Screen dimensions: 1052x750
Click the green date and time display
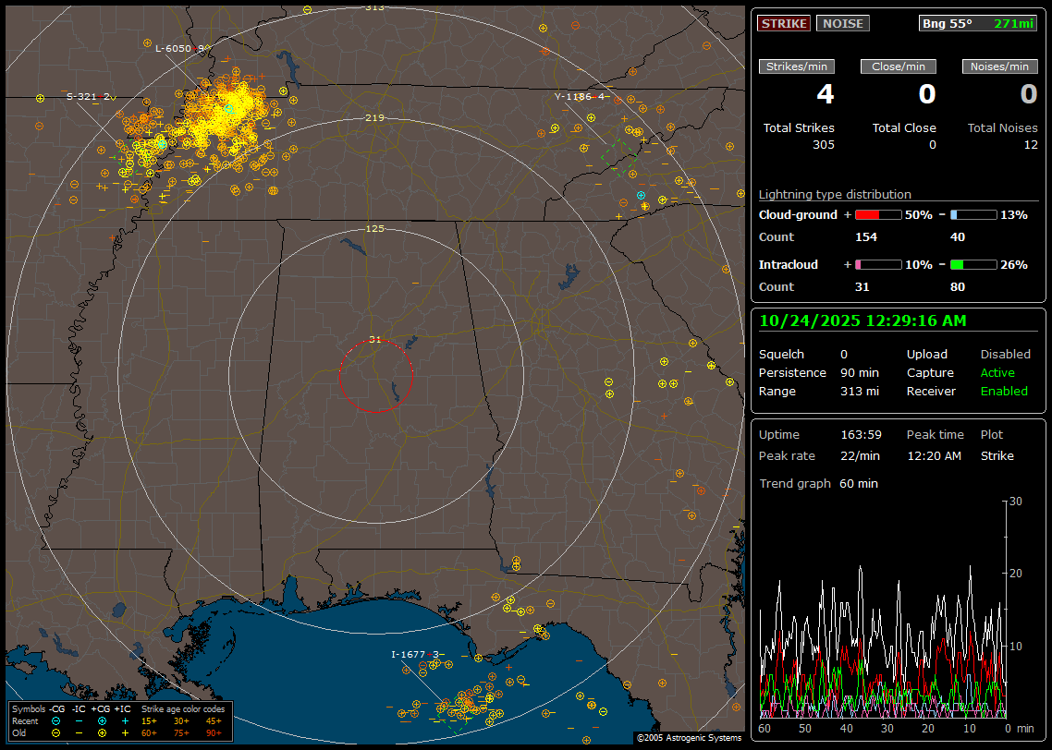(862, 321)
